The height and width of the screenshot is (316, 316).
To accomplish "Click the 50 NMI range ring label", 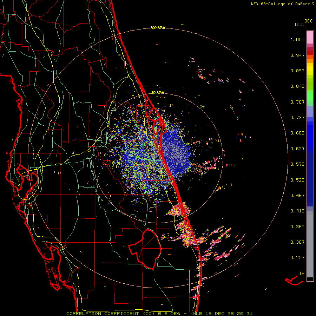I will pyautogui.click(x=158, y=93).
